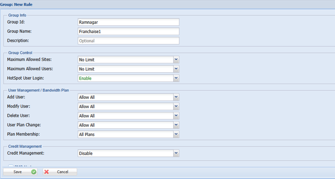Viewport: 335px width, 179px height.
Task: Click the red X icon on Cancel
Action: point(46,172)
